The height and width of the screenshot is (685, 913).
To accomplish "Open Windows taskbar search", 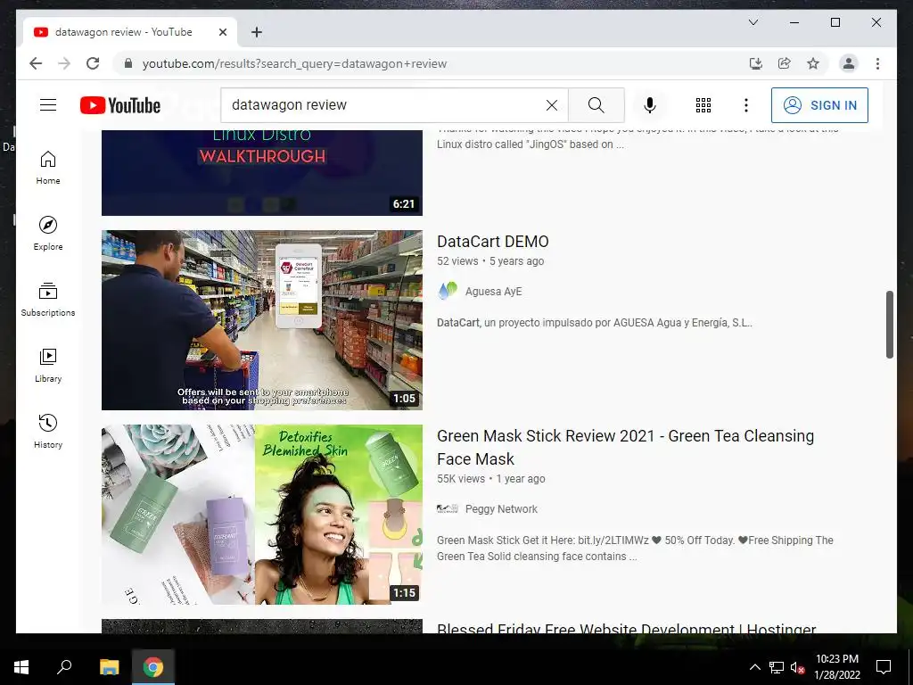I will pyautogui.click(x=64, y=667).
